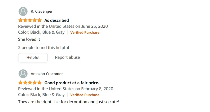Click Verified Purchase on the February 8 review

[85, 95]
